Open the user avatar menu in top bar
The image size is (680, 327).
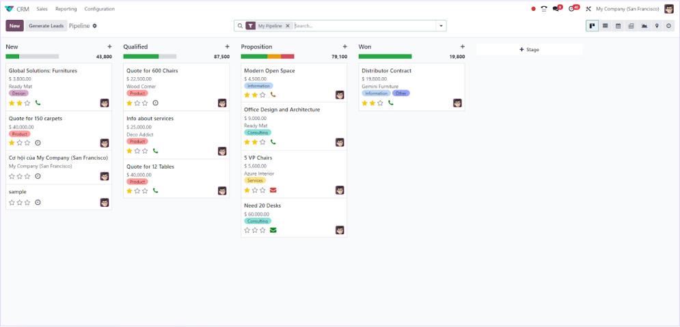point(669,9)
